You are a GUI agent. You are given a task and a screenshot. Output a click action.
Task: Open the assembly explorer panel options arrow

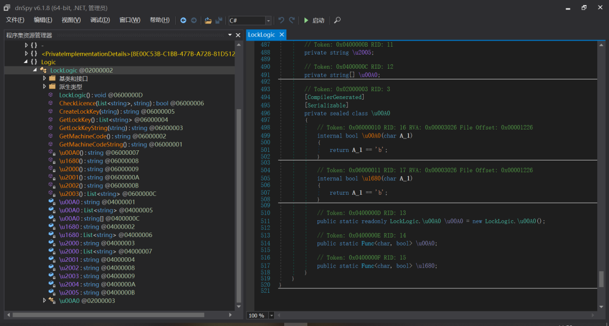click(230, 35)
